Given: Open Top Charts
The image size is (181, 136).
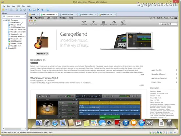Looking at the screenshot, I should click(93, 23).
